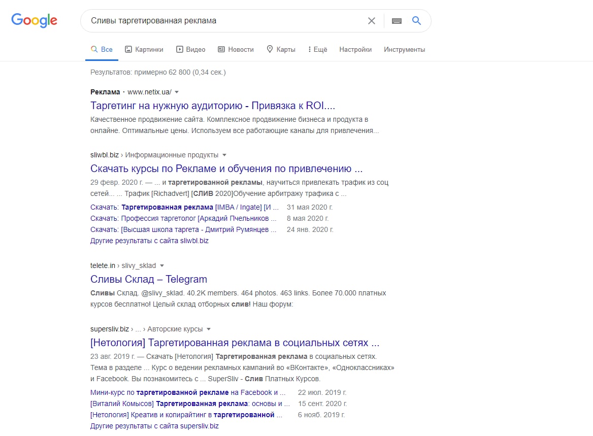The image size is (593, 436).
Task: Click date 22 июл. 2019 г.
Action: click(x=322, y=392)
